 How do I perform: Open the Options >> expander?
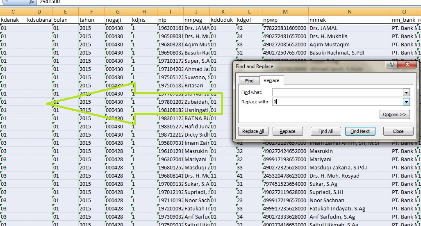pos(394,114)
